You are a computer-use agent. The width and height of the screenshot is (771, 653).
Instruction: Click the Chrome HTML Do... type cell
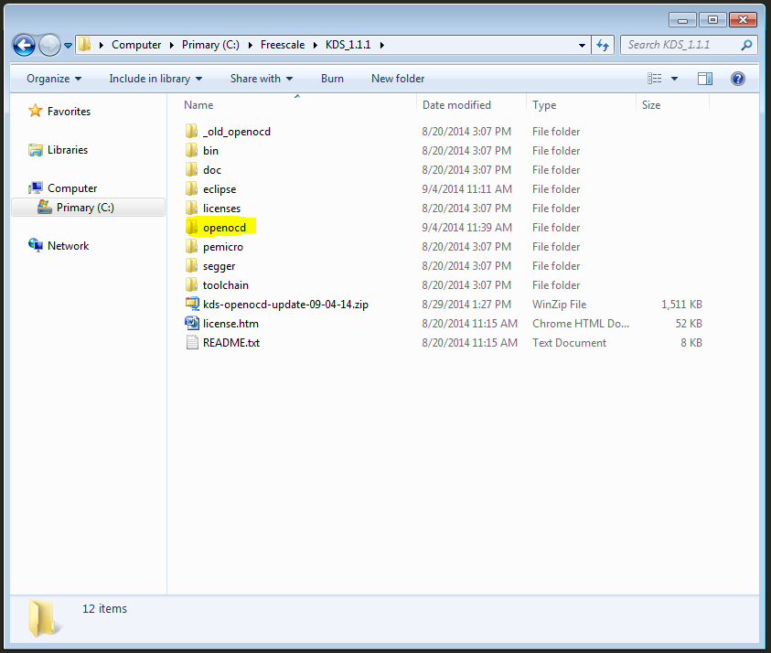pyautogui.click(x=581, y=324)
